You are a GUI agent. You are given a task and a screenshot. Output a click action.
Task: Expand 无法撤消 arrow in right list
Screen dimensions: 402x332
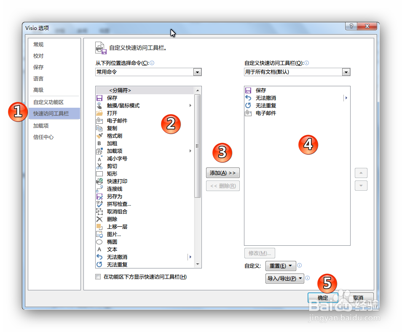tap(346, 98)
